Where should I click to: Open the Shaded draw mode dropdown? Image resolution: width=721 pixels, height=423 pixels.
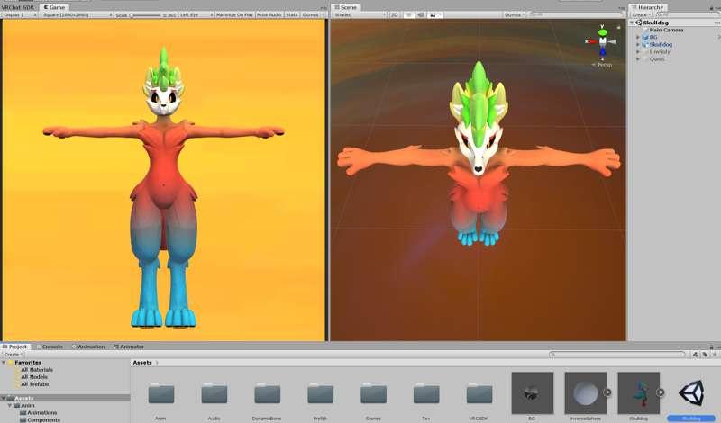360,14
